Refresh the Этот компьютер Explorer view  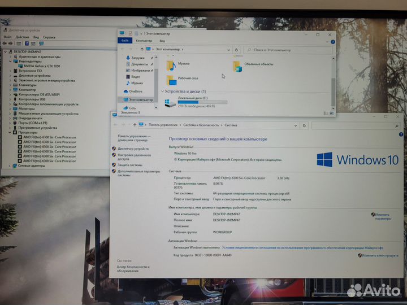click(x=236, y=50)
